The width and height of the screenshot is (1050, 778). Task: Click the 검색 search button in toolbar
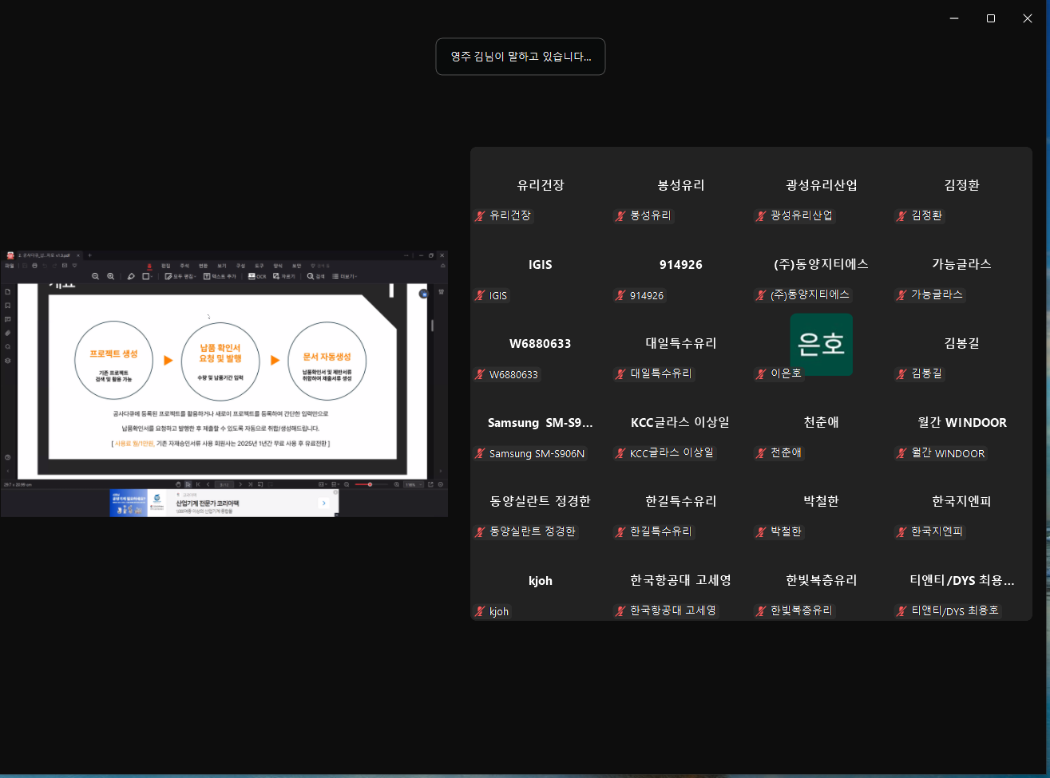(315, 276)
